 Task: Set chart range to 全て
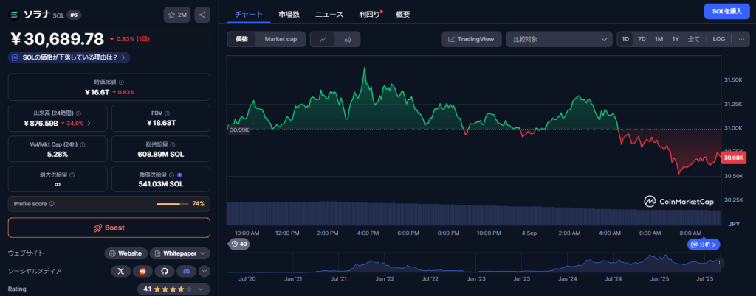coord(693,40)
